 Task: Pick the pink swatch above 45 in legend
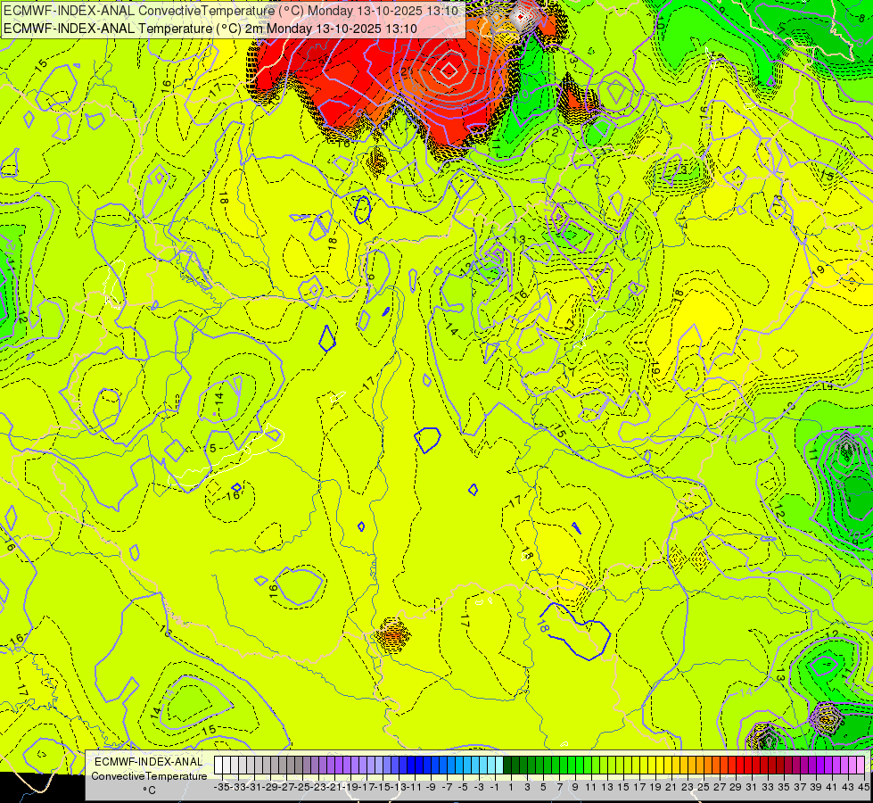(861, 765)
